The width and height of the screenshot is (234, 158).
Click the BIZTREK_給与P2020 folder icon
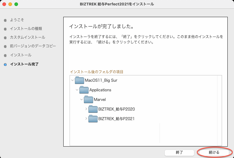pyautogui.click(x=93, y=109)
